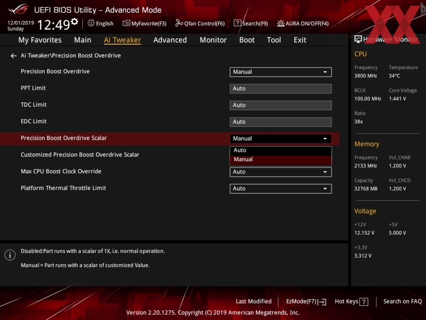This screenshot has height=320, width=426.
Task: Click the Memory frequency 2133 MHz
Action: coord(366,166)
